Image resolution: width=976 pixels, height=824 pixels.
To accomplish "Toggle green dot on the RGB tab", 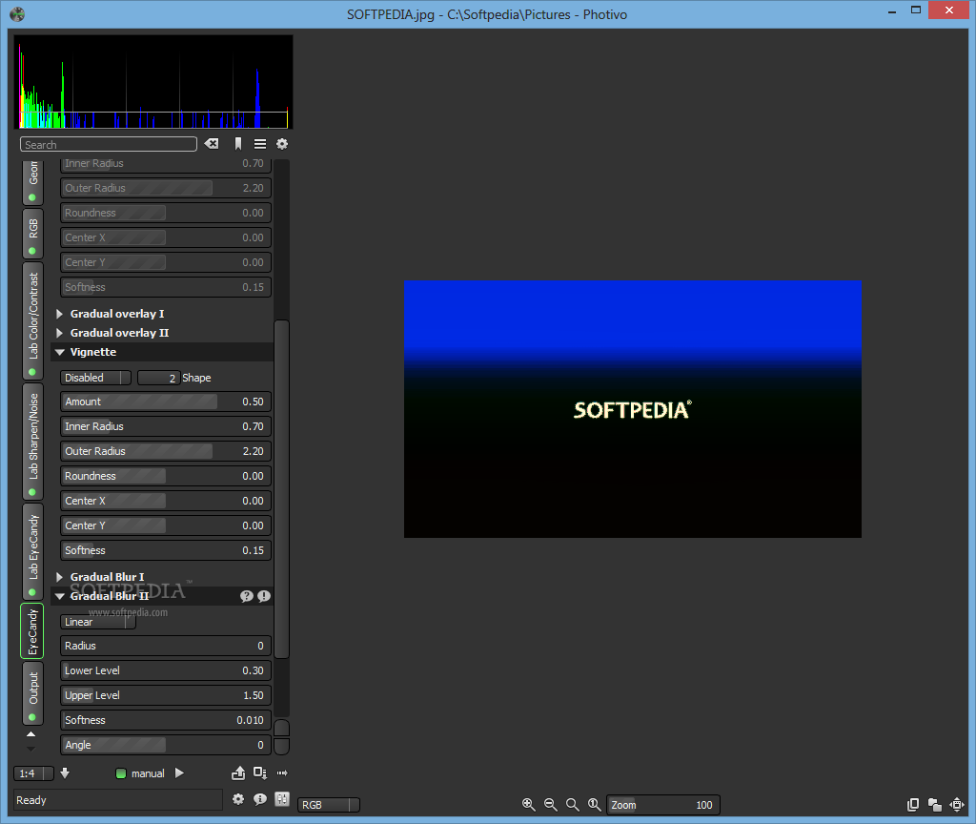I will point(32,251).
